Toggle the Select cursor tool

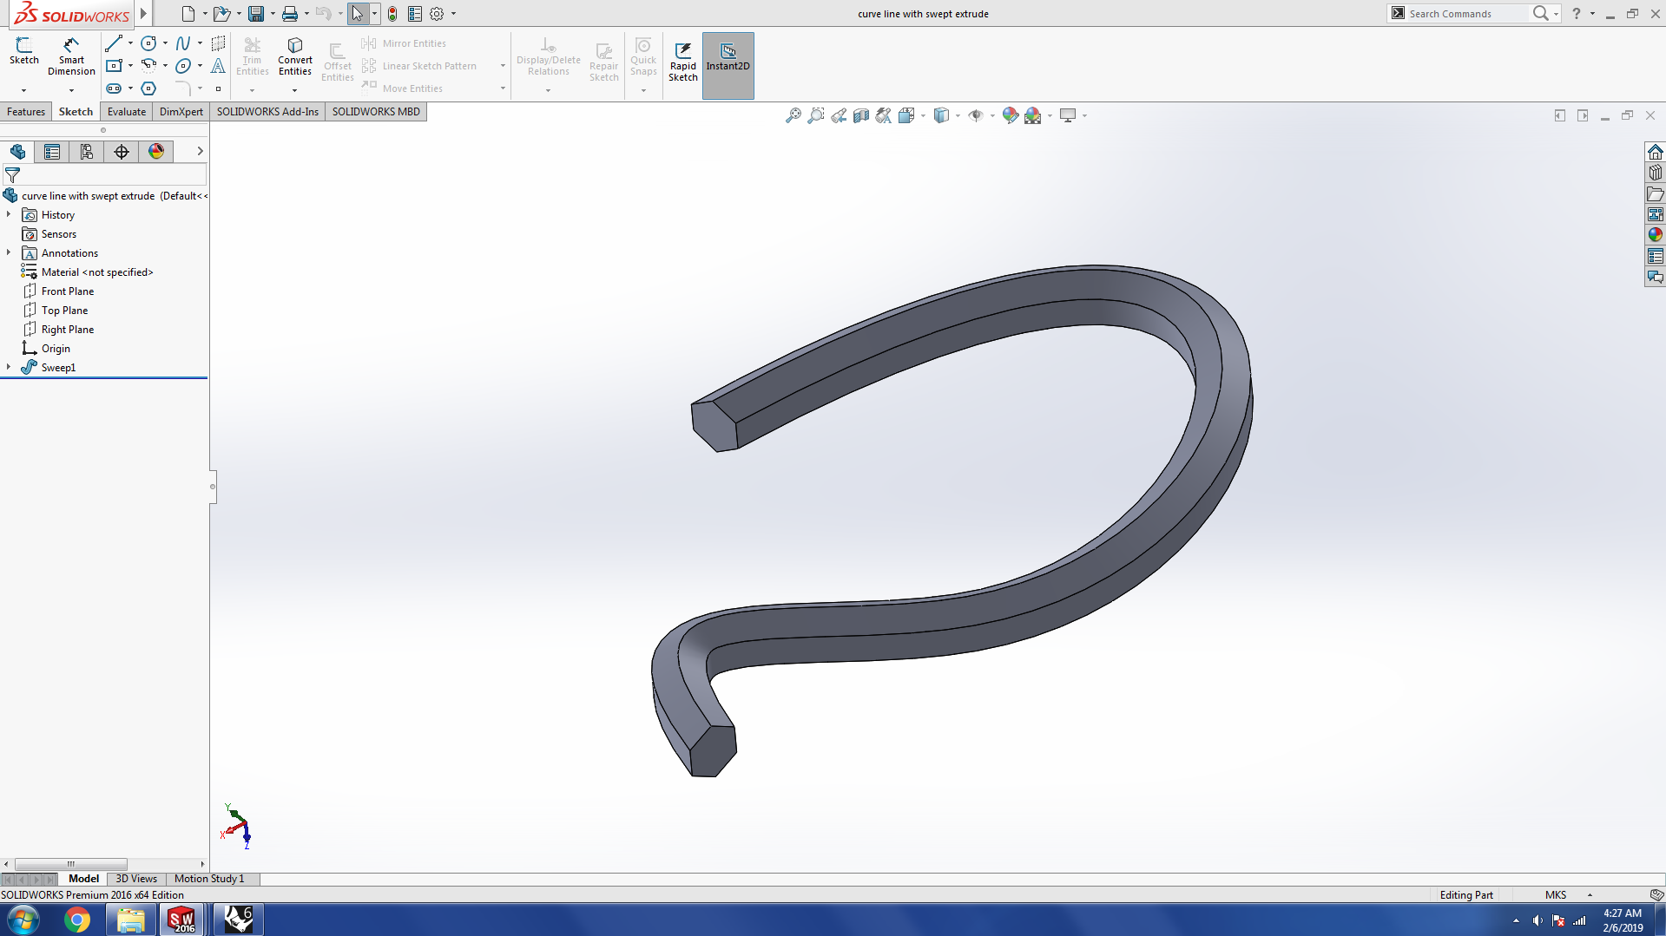pyautogui.click(x=357, y=14)
